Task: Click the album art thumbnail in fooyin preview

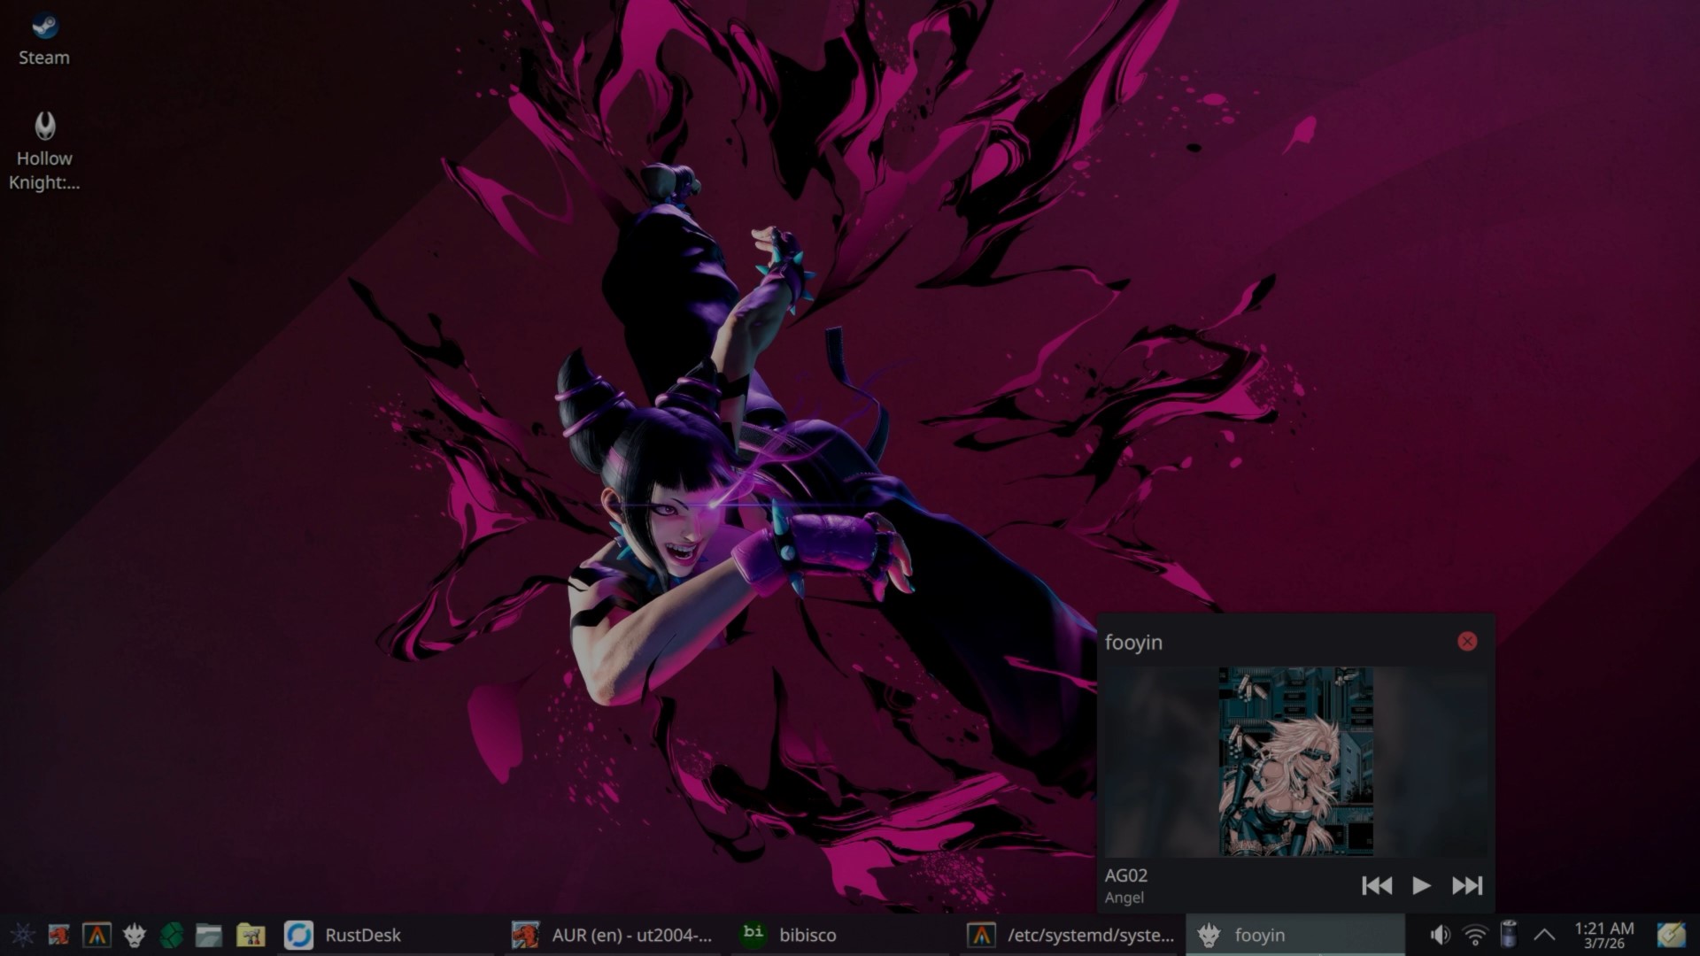Action: [1296, 761]
